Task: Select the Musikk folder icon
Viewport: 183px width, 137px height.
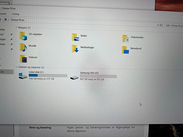Action: point(23,47)
